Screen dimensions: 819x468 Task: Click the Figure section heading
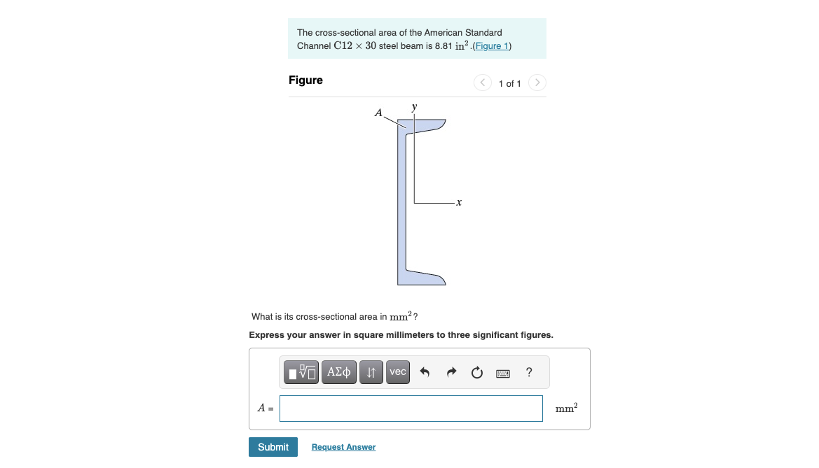click(305, 80)
